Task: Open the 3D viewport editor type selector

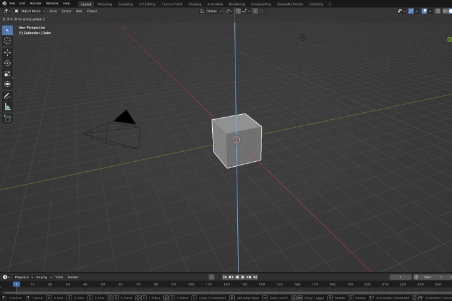Action: pos(7,11)
